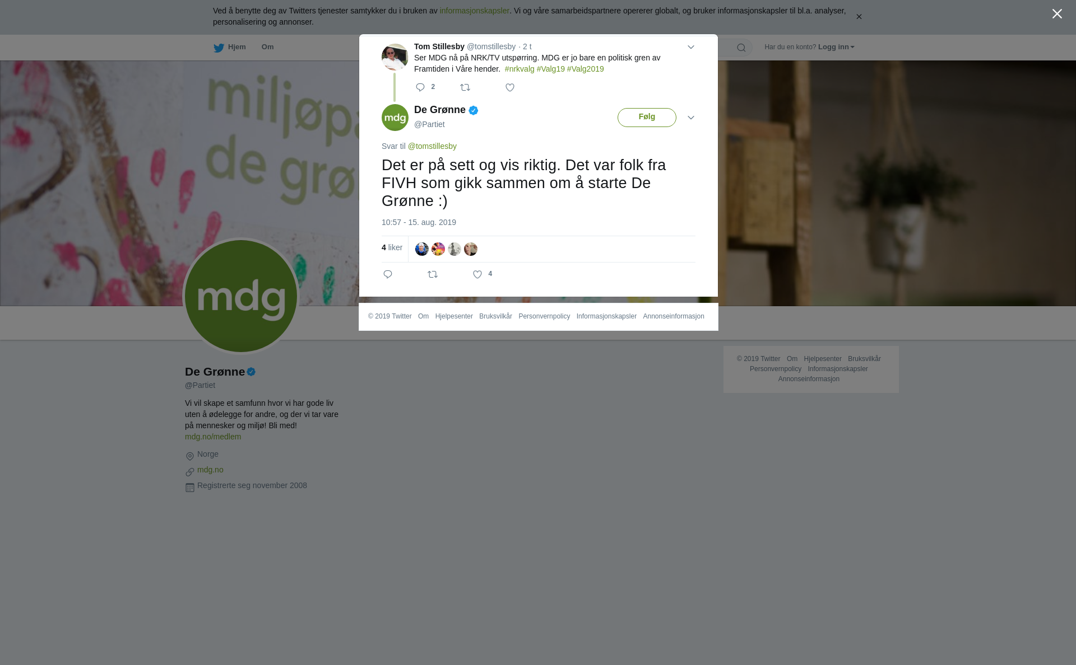
Task: Retweet Tom Stillesby's tweet
Action: [465, 87]
